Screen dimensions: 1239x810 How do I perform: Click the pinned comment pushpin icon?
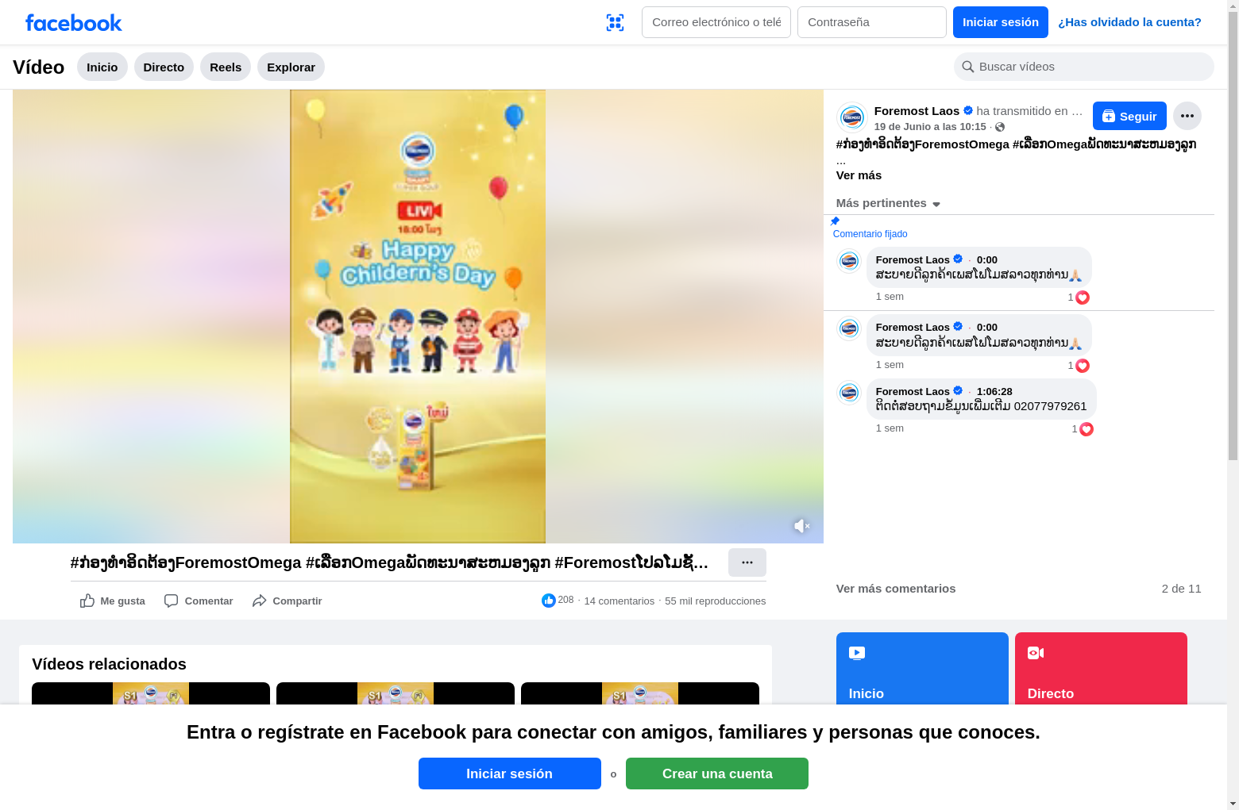835,221
